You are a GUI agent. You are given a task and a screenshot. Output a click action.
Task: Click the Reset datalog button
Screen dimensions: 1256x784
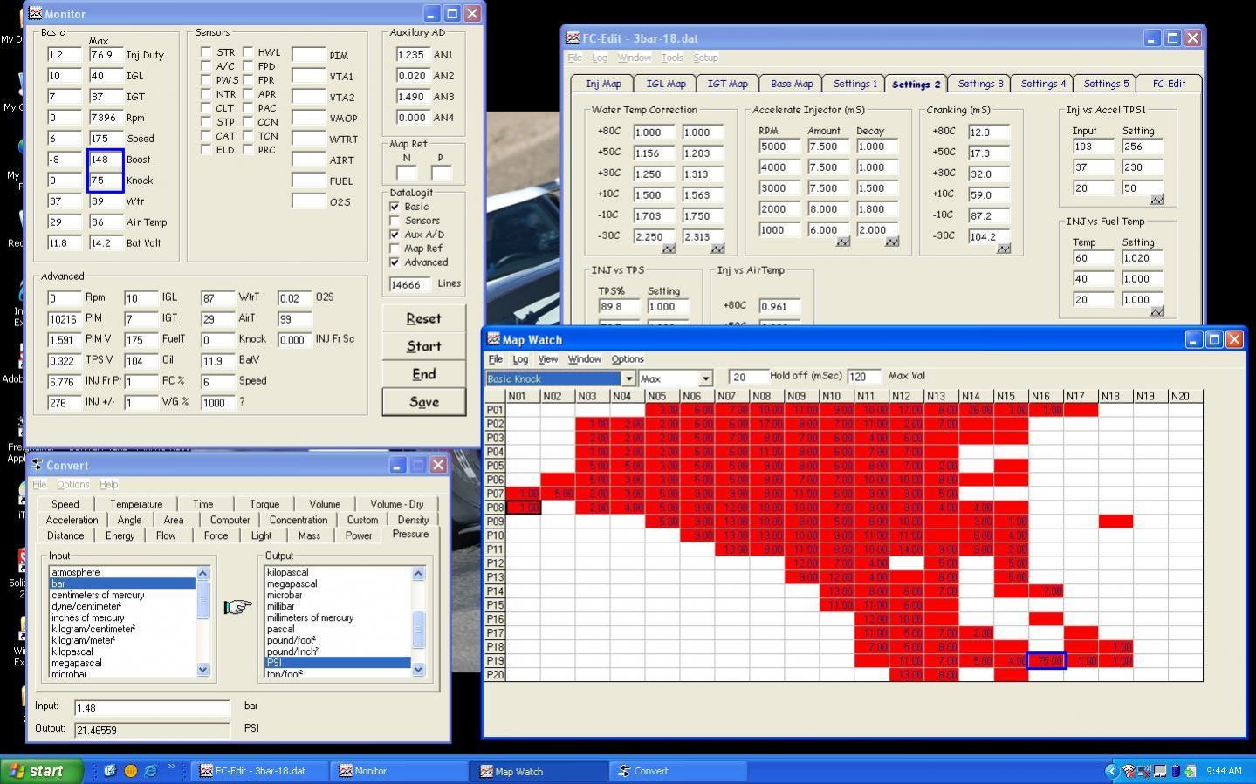point(423,318)
